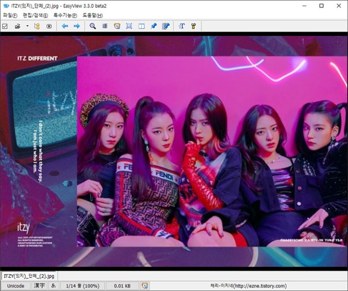Toggle the checkbox icon in the toolbar
The height and width of the screenshot is (291, 348).
(5, 27)
